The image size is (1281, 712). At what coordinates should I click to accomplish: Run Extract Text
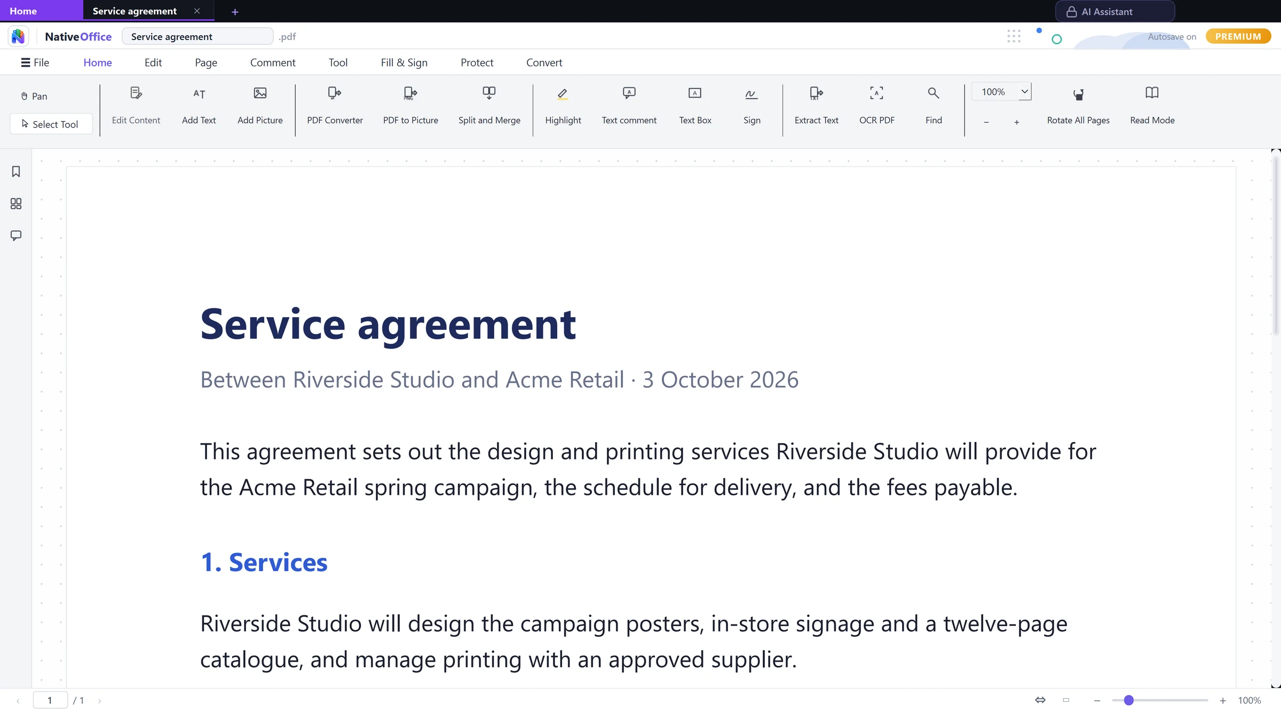coord(816,106)
